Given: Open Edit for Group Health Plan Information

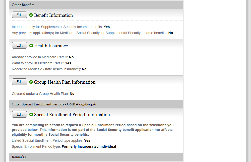Looking at the screenshot, I should click(x=19, y=82).
